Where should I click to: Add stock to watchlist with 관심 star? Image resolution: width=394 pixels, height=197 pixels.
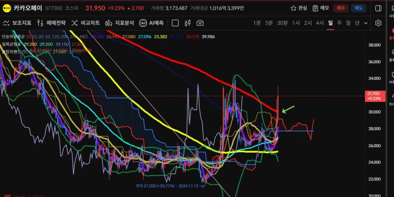[x=299, y=8]
